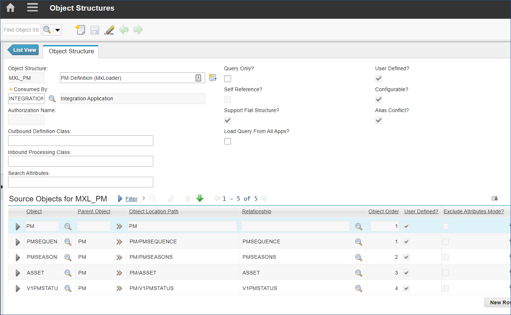Go to the Home page icon
511x315 pixels.
click(10, 8)
